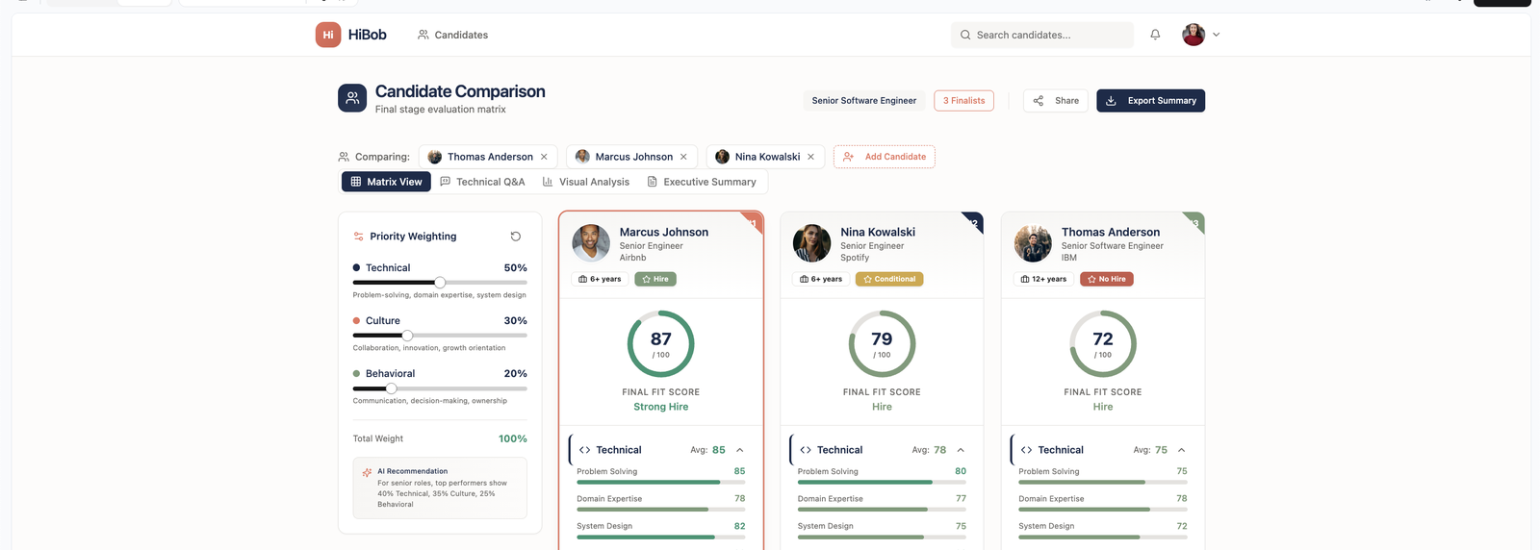Click the notification bell icon
Screen dimensions: 1540x550
(1155, 35)
